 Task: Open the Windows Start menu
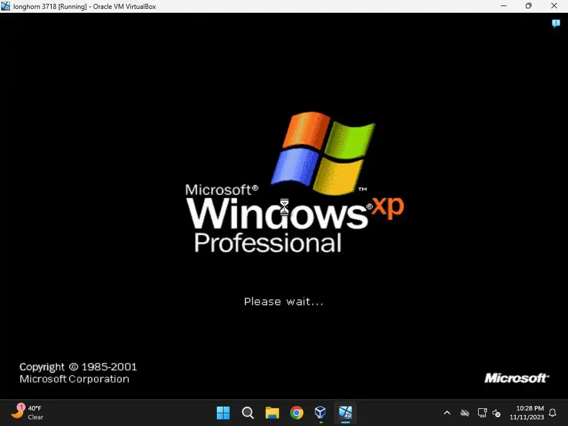coord(223,413)
